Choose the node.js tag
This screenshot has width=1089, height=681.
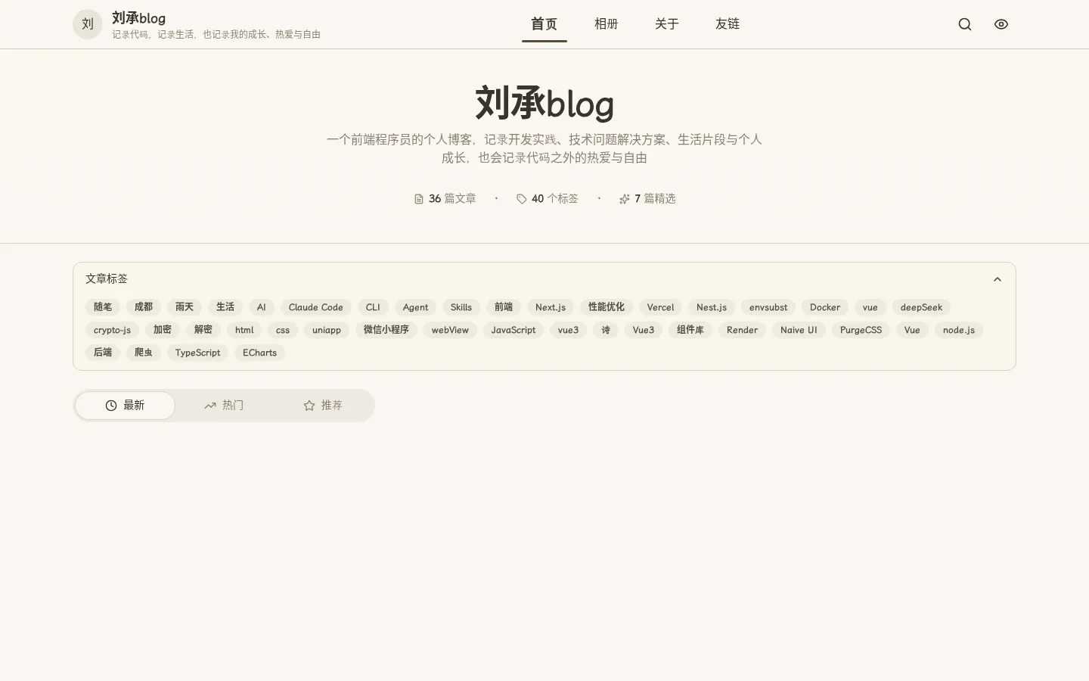[x=959, y=330]
